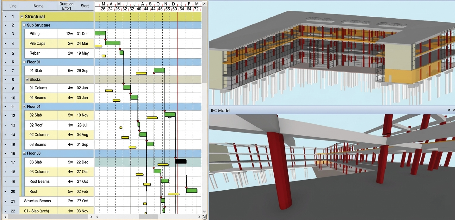Click the Line column header

pyautogui.click(x=13, y=6)
